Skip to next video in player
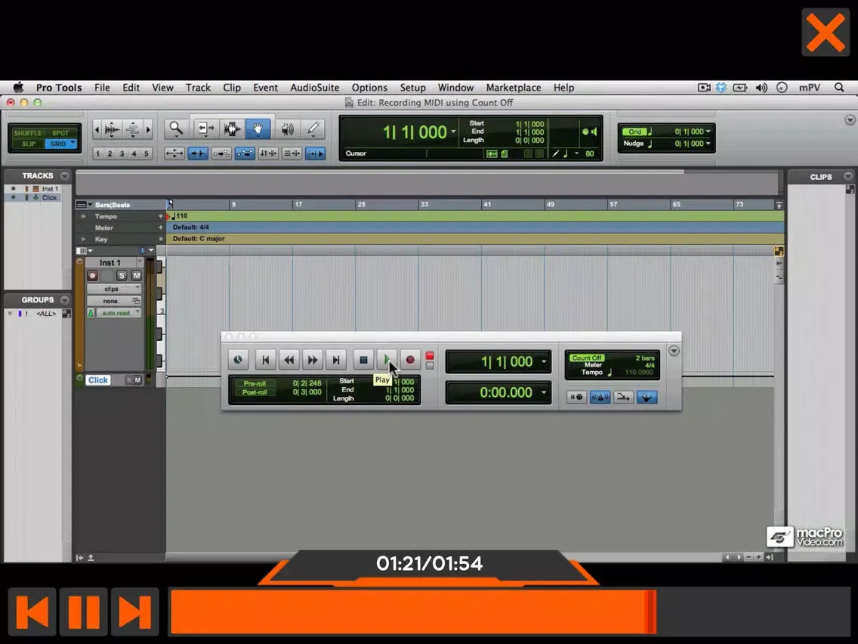Viewport: 858px width, 644px height. point(135,611)
